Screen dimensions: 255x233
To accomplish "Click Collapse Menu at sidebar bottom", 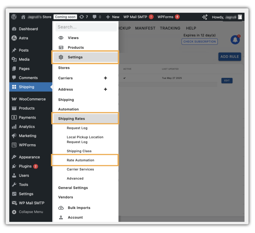I will coord(31,212).
